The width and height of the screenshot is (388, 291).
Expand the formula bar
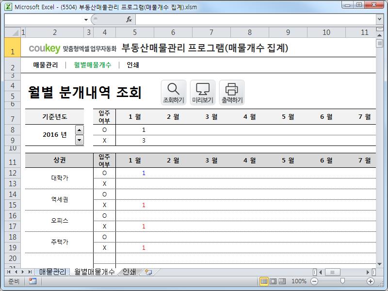379,19
